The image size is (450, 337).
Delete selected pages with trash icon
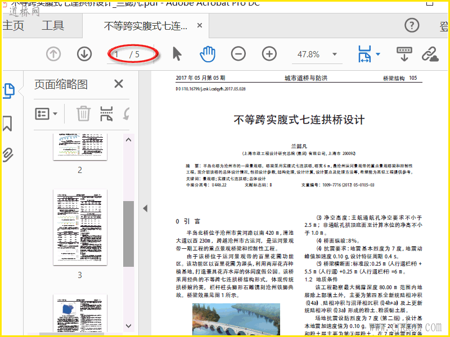[83, 113]
